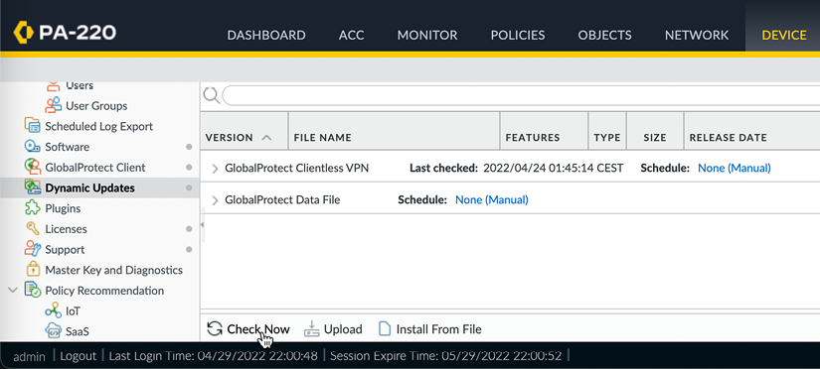This screenshot has width=820, height=369.
Task: Click the admin username in footer
Action: [29, 356]
